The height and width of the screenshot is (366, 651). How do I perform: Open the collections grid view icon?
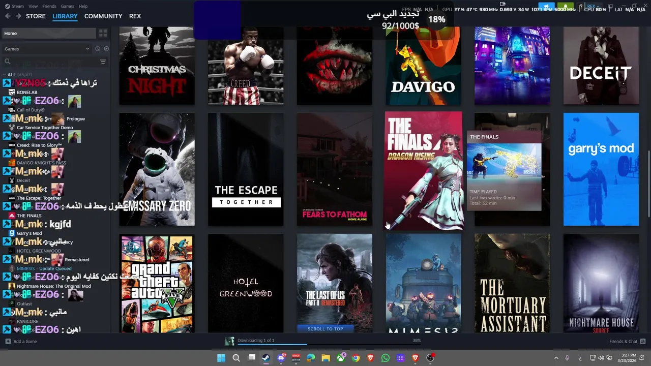click(x=103, y=33)
